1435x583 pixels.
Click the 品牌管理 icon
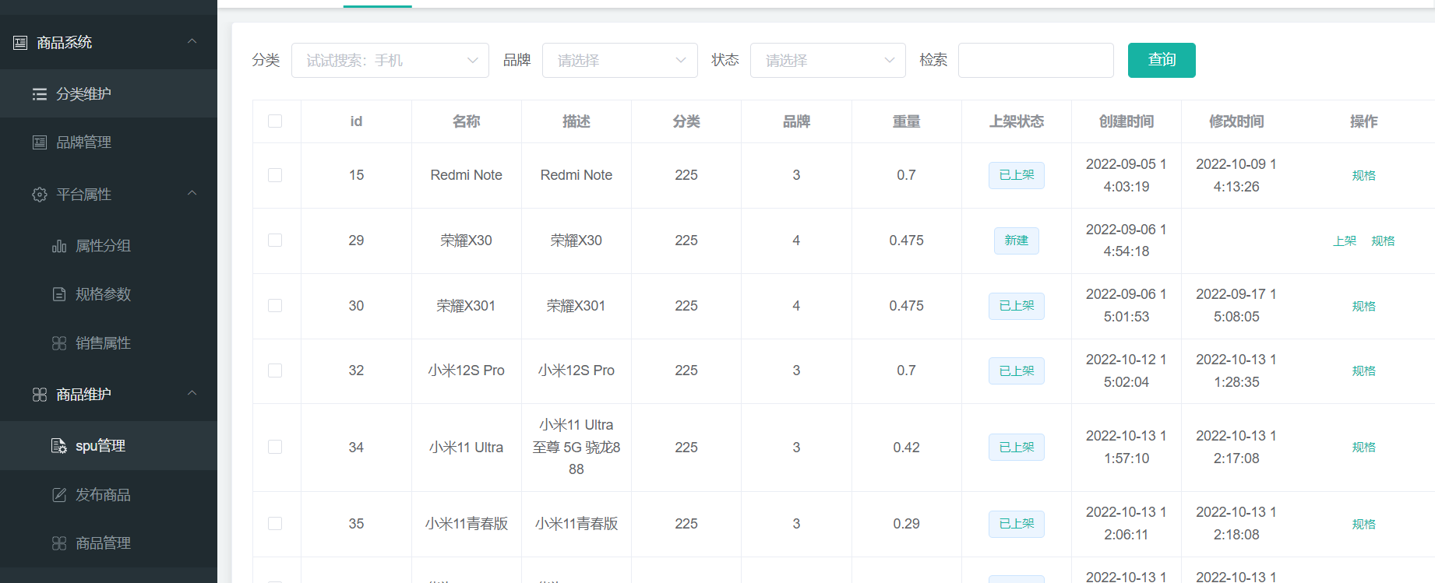(40, 142)
